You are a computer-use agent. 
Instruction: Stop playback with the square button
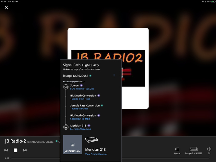pyautogui.click(x=16, y=150)
